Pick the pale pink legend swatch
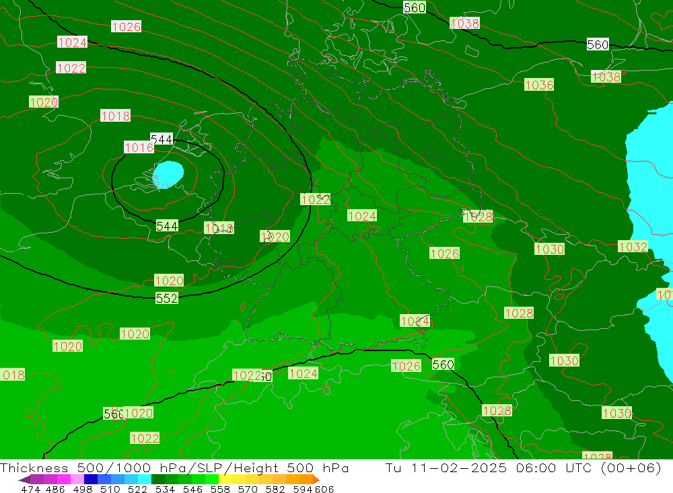 77,480
